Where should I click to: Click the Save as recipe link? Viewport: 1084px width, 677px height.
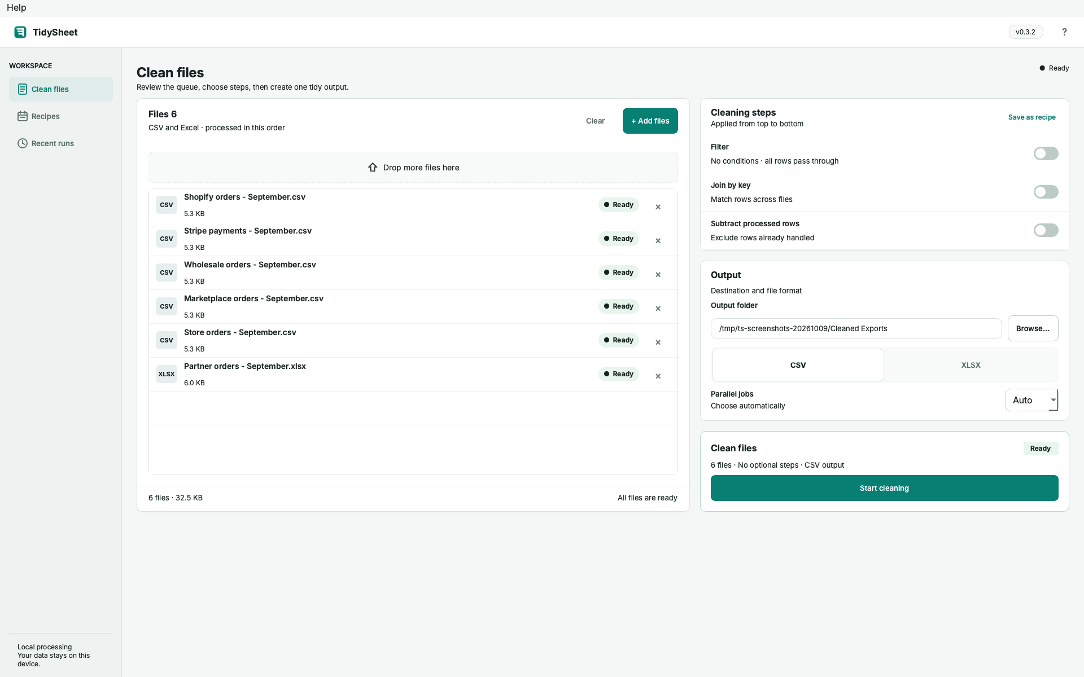(1032, 117)
